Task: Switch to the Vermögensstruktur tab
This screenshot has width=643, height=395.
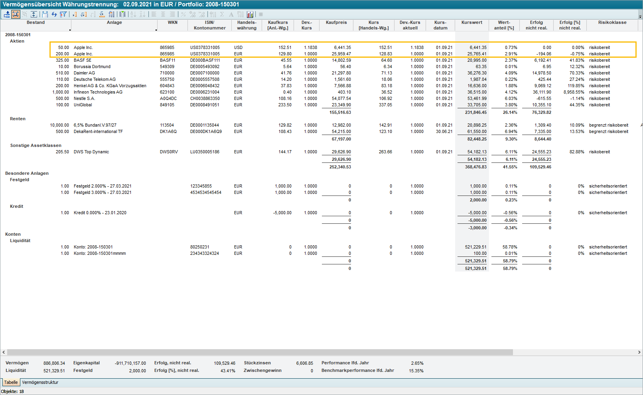Action: coord(40,382)
